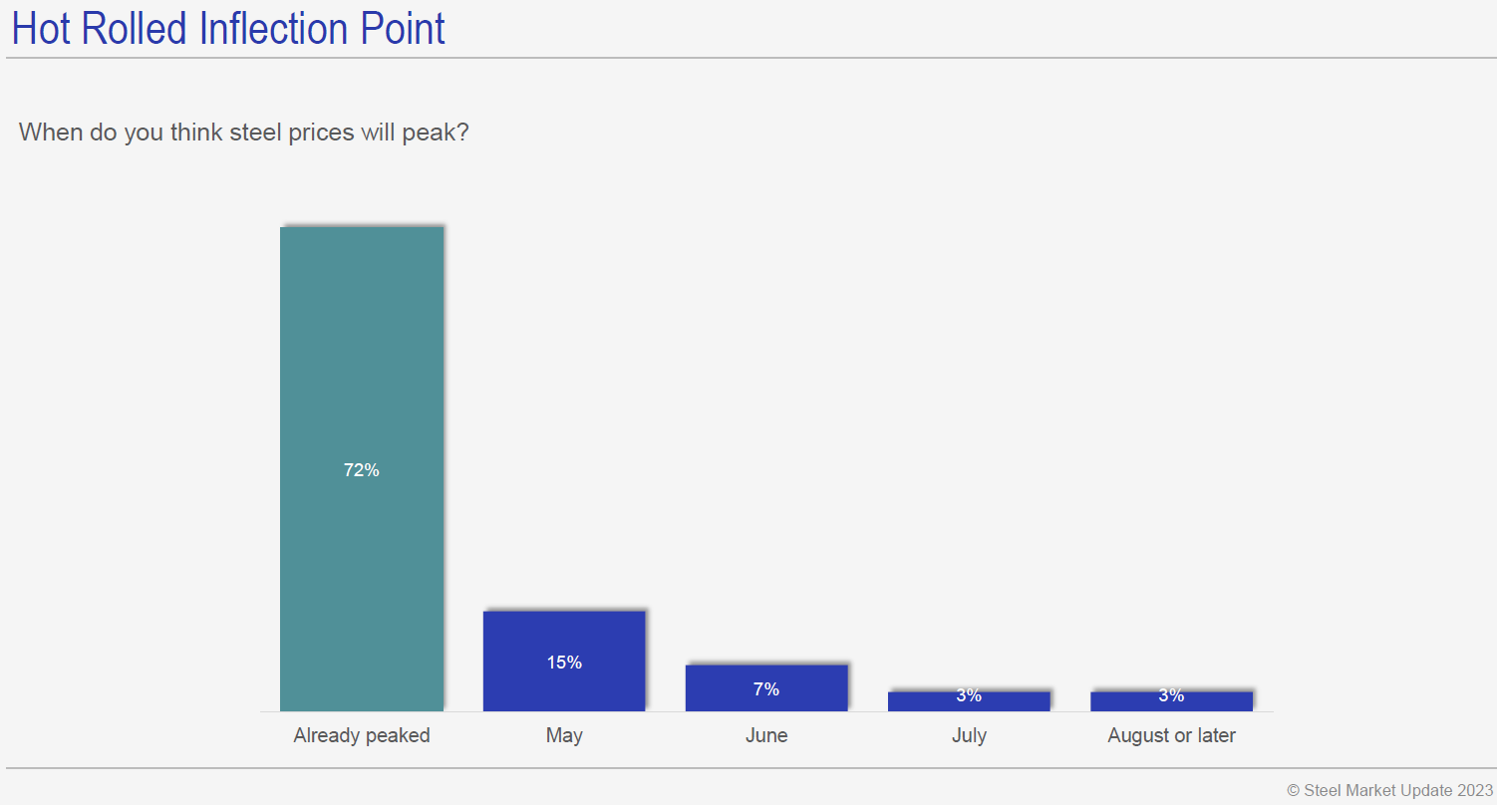Click the 7% value label
1497x805 pixels.
pos(766,689)
